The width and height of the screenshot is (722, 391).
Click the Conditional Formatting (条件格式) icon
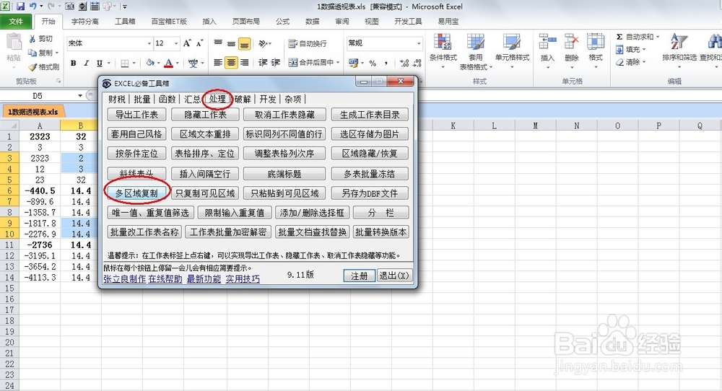443,43
